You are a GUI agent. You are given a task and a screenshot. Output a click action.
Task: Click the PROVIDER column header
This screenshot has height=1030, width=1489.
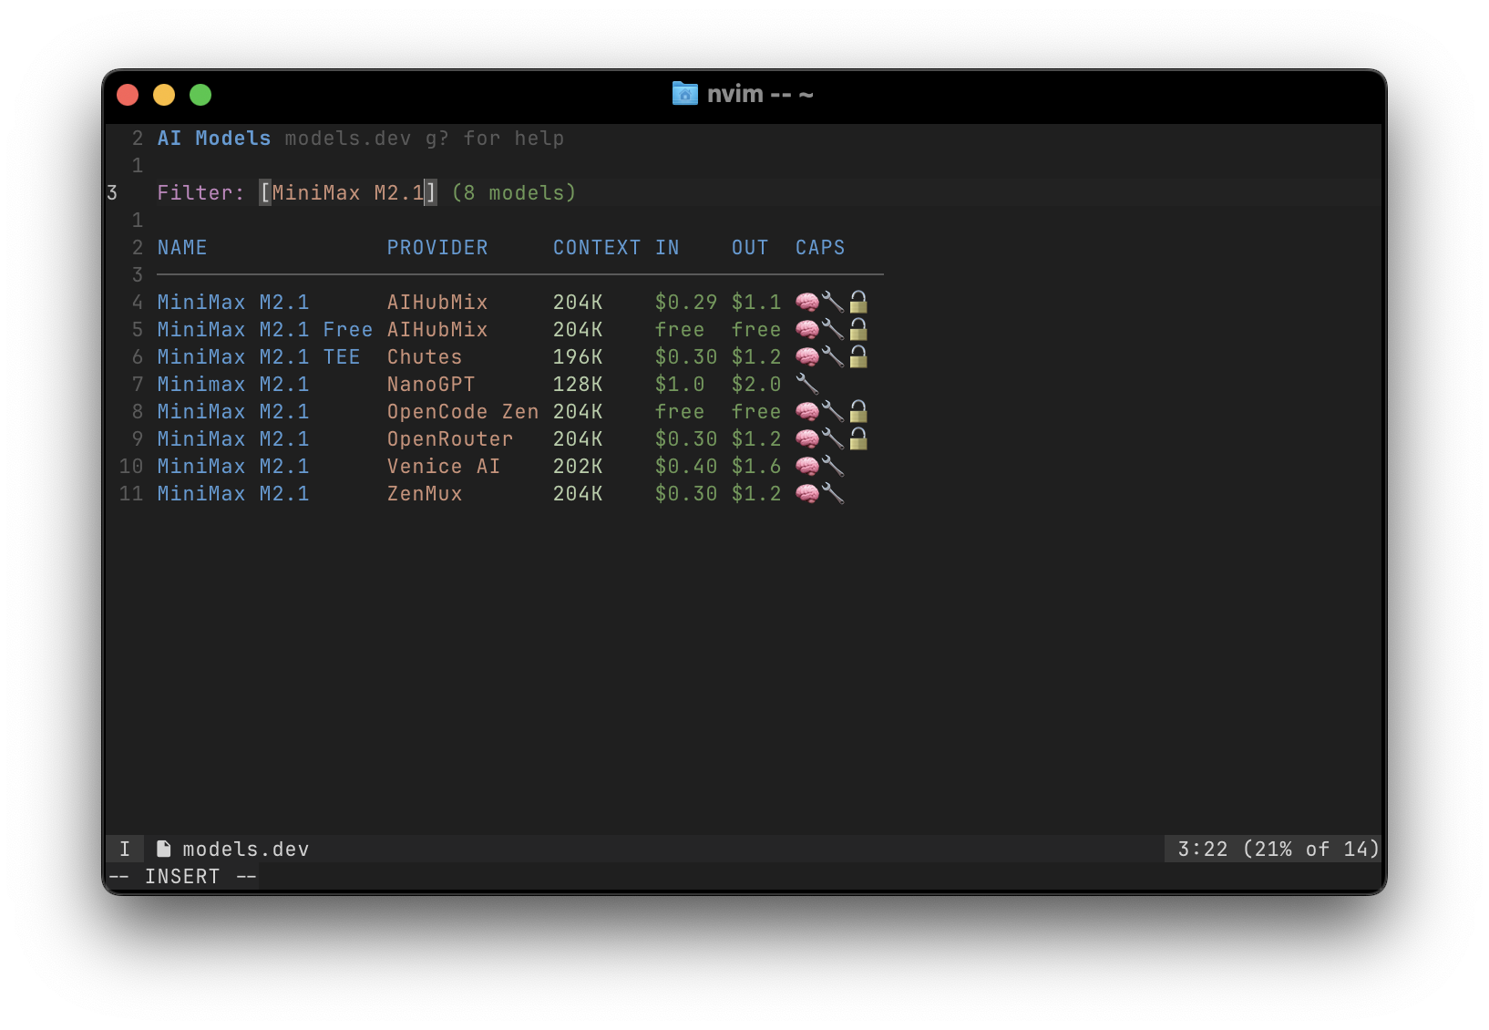coord(437,247)
